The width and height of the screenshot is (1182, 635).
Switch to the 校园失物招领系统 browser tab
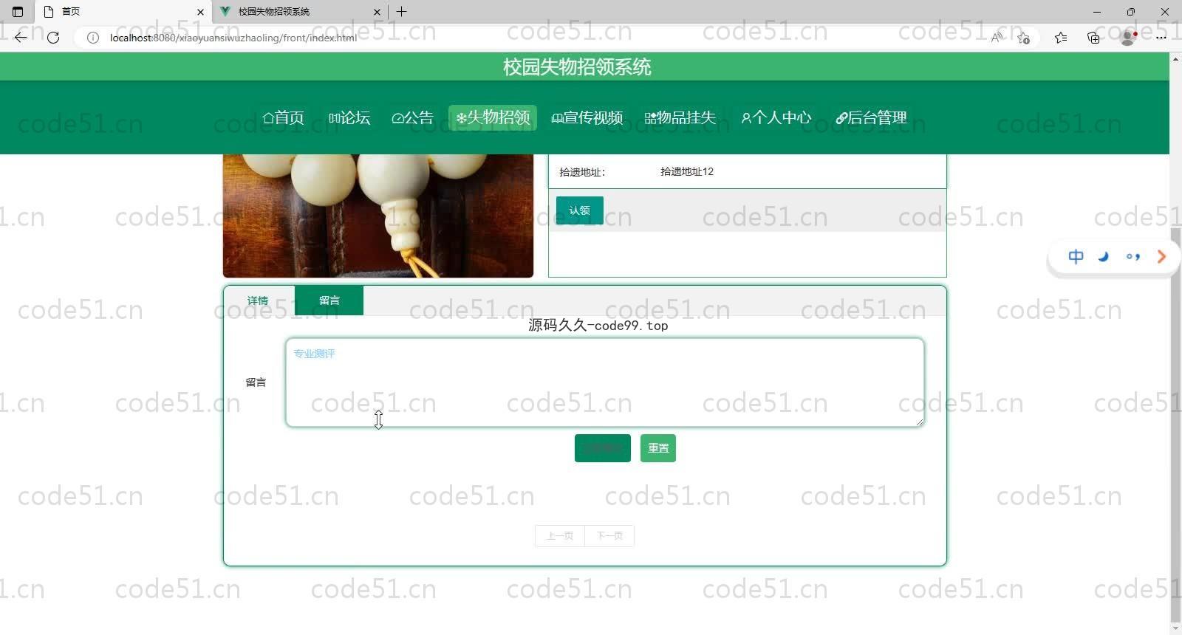[x=299, y=12]
